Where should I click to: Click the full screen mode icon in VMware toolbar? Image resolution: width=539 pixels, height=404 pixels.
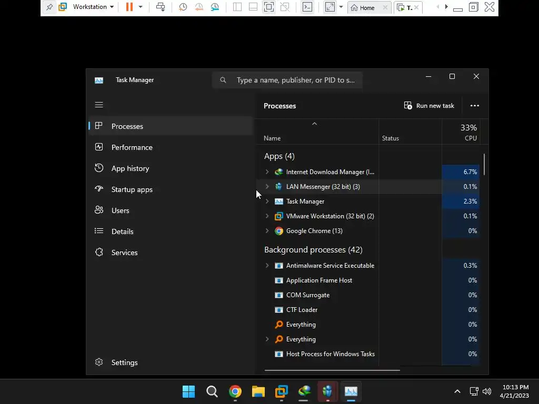click(269, 7)
